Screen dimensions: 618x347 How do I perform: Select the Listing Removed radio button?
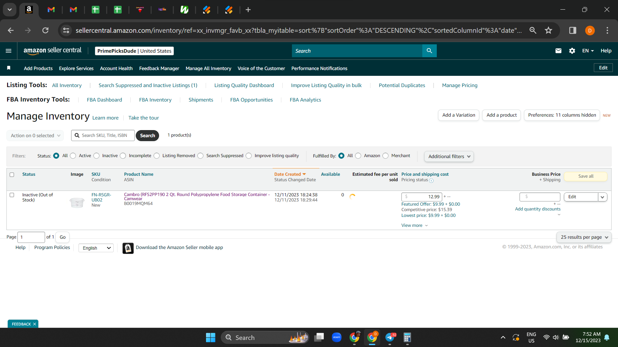pos(156,156)
